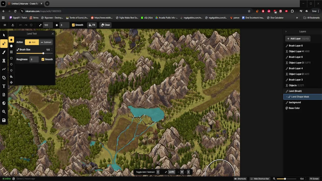Image resolution: width=322 pixels, height=181 pixels.
Task: Select the Path curve tool
Action: tap(4, 69)
